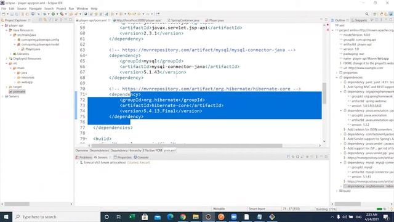Click the Windows taskbar search box

(56, 216)
